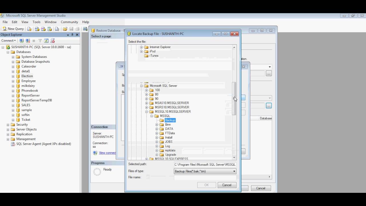Screen dimensions: 366x206
Task: Expand the System Databases node
Action: (13, 57)
